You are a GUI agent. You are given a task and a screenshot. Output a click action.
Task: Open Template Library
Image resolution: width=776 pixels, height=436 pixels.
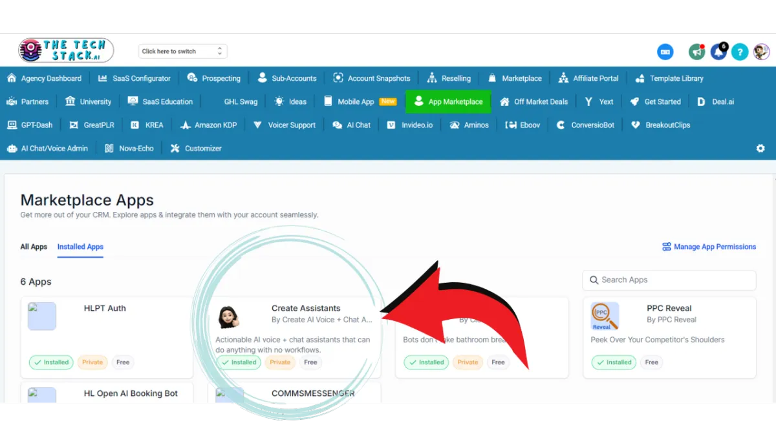[x=669, y=78]
